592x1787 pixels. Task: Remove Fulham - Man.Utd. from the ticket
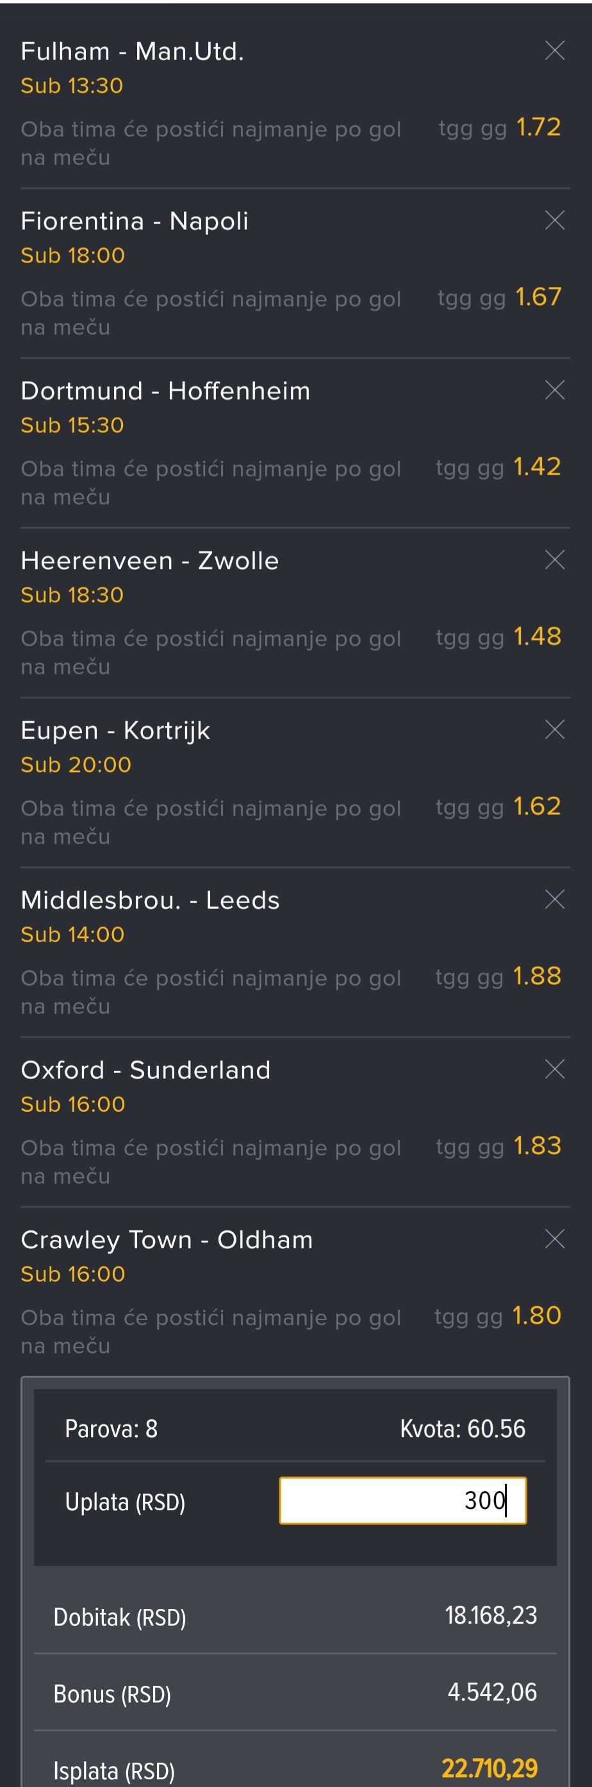(555, 50)
